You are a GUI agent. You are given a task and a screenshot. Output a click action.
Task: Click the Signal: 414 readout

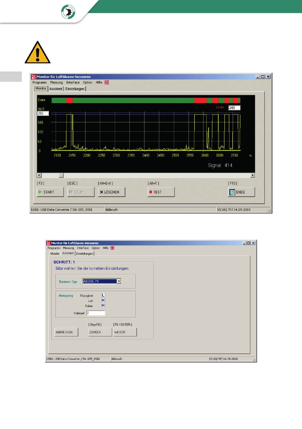[x=220, y=165]
